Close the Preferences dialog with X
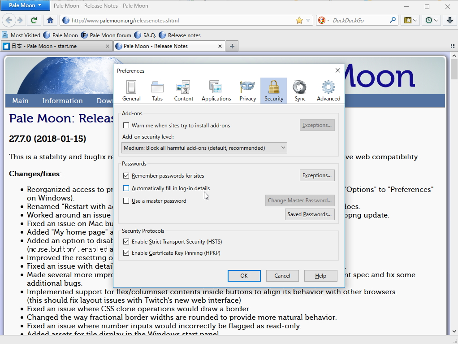Viewport: 458px width, 344px height. point(337,70)
